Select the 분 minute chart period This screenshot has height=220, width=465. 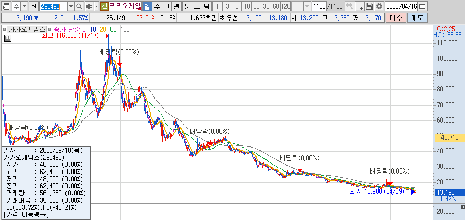187,6
